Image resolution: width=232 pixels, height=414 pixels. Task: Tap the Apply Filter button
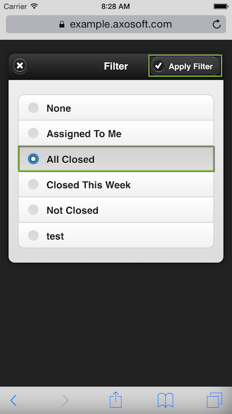[x=185, y=66]
